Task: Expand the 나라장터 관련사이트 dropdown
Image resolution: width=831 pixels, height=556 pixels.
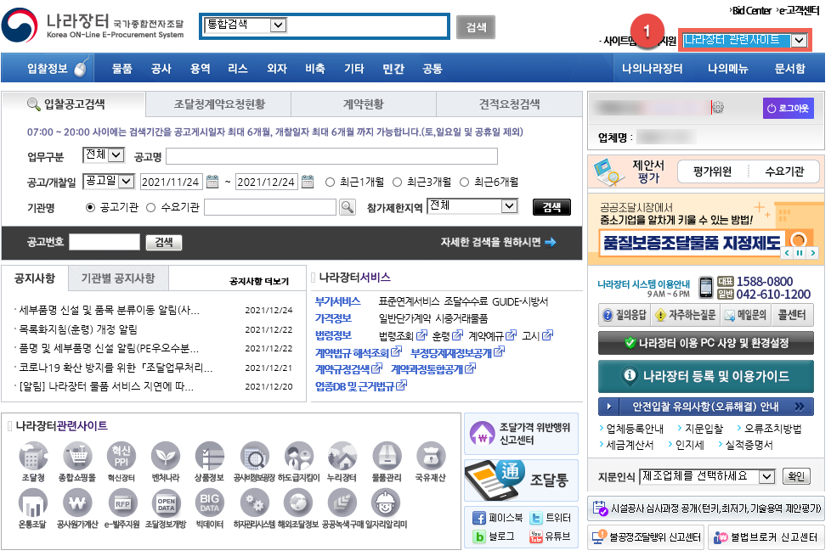Action: coord(744,40)
